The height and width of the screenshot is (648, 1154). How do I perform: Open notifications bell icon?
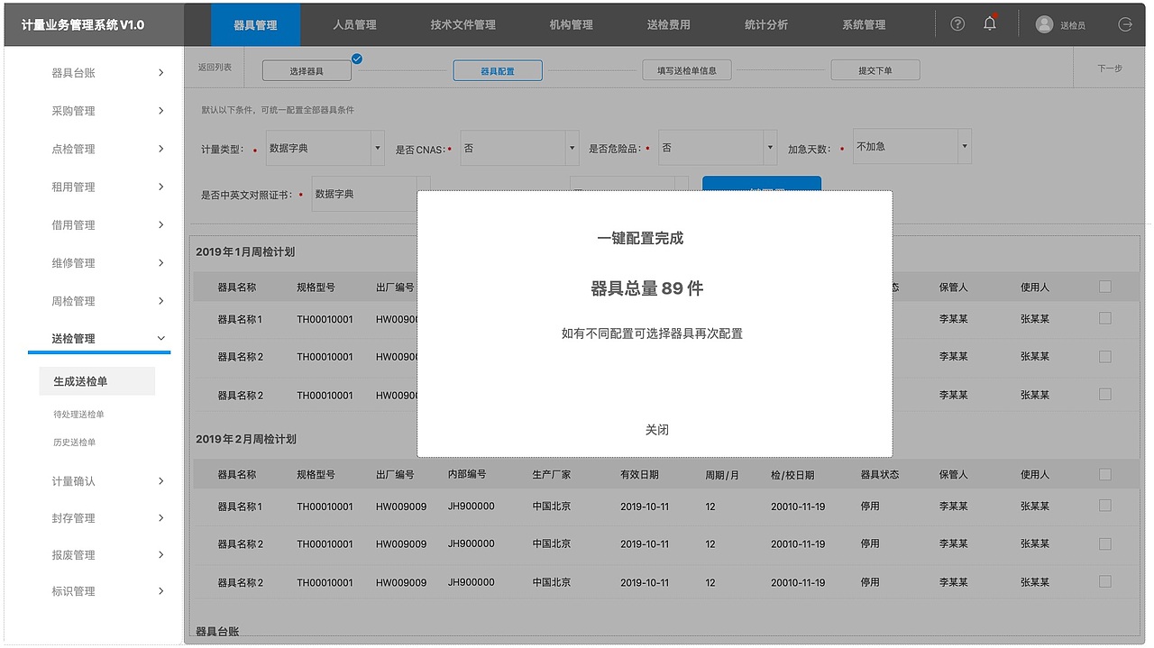(990, 23)
